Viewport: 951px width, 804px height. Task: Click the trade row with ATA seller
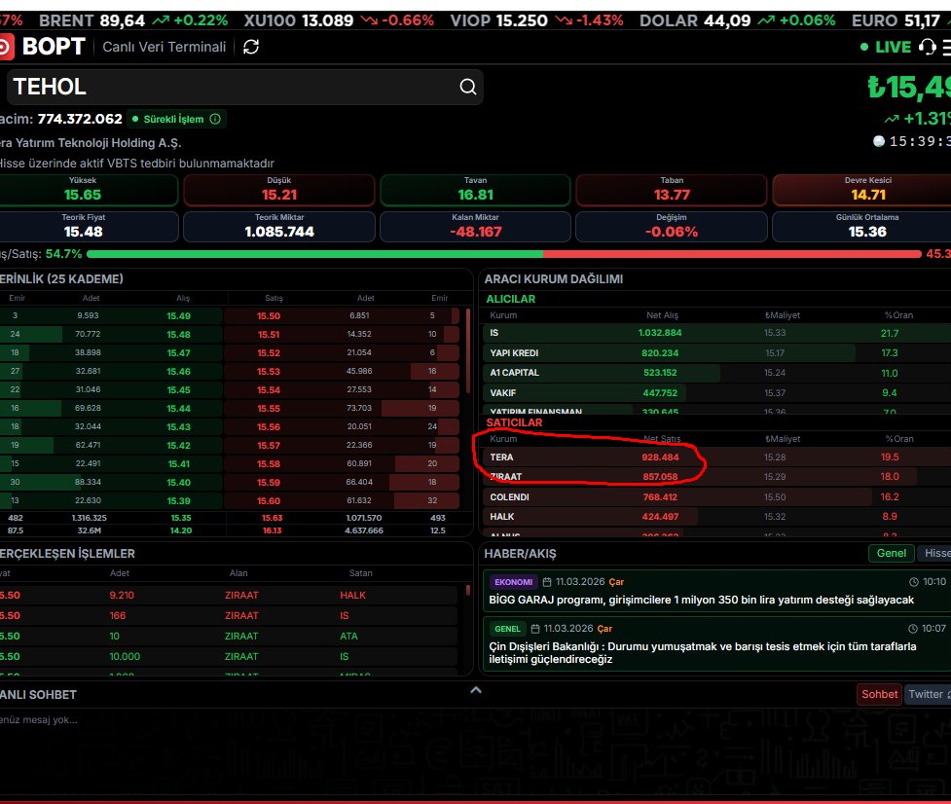coord(229,636)
